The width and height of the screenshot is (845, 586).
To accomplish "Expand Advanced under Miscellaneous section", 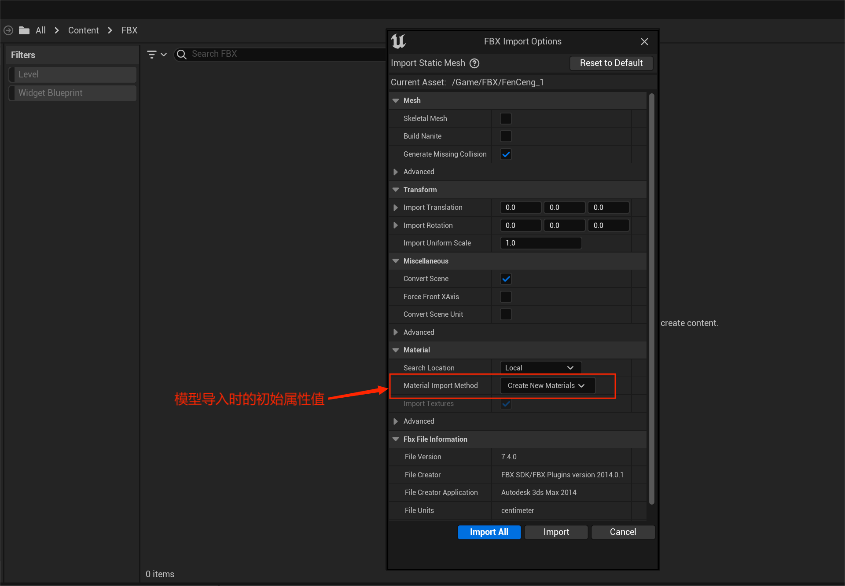I will [x=396, y=333].
